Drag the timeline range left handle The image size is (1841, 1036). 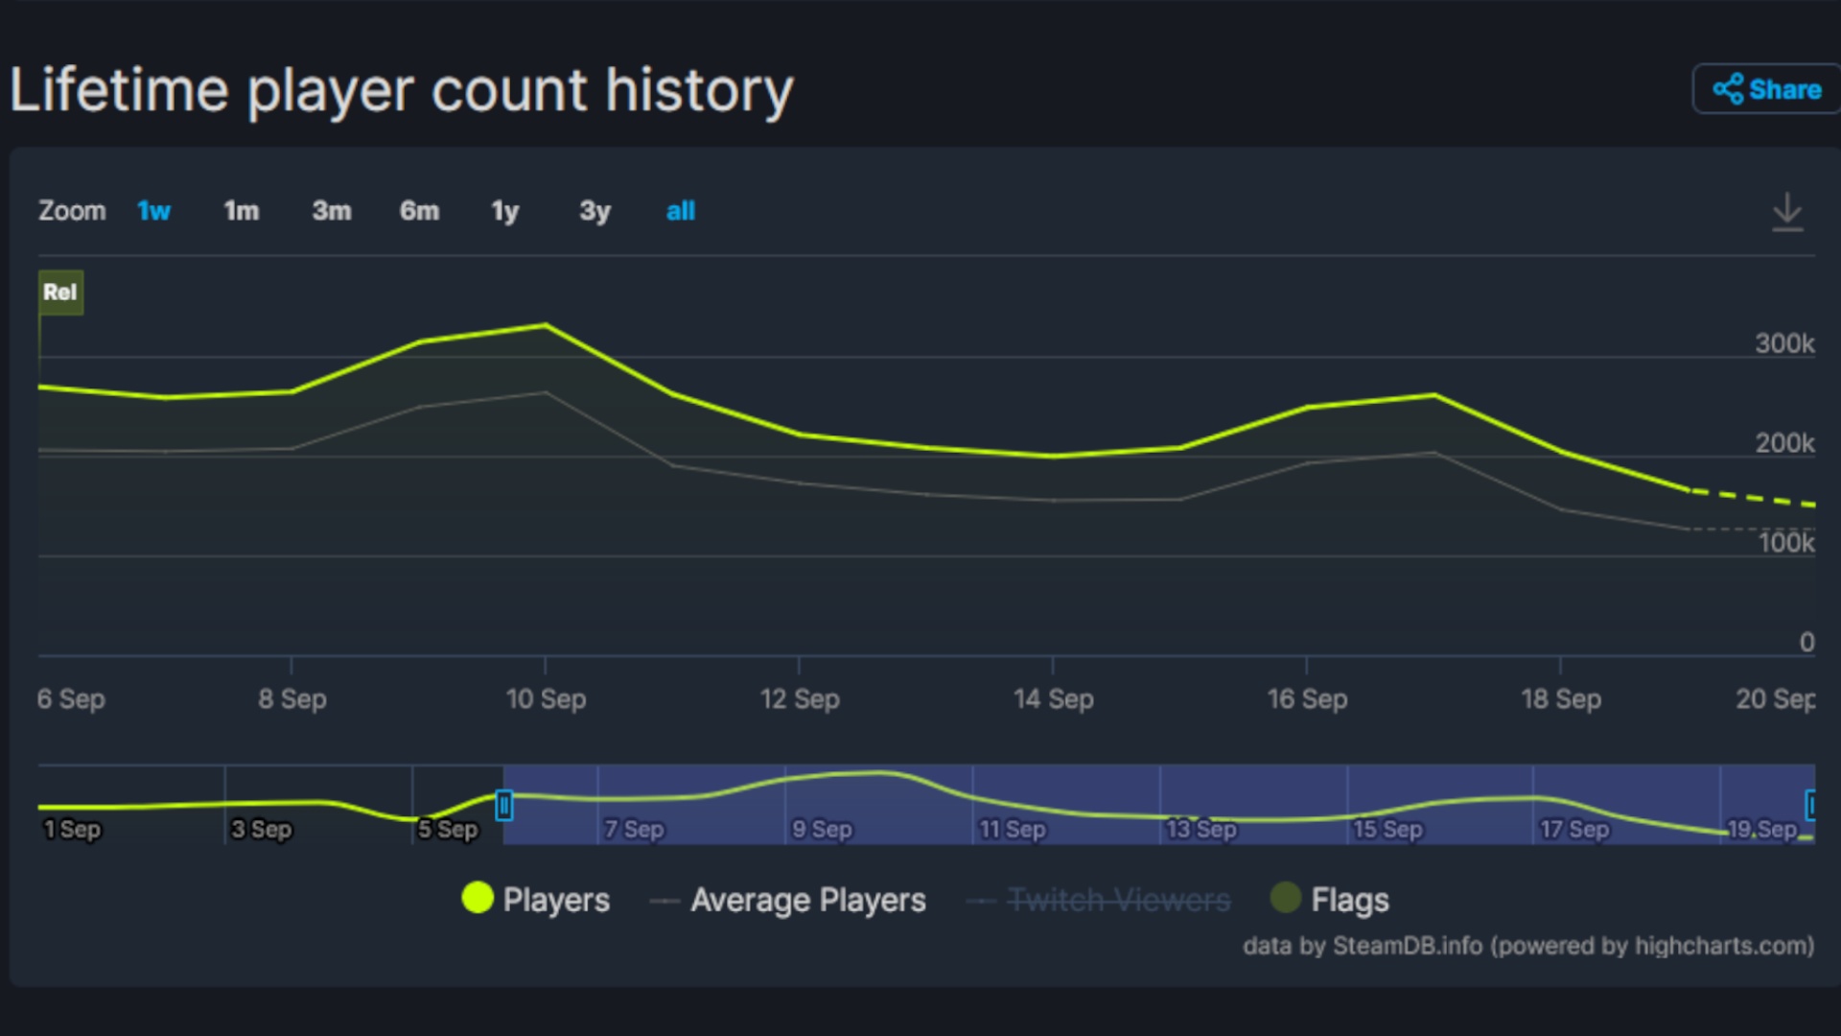tap(503, 806)
